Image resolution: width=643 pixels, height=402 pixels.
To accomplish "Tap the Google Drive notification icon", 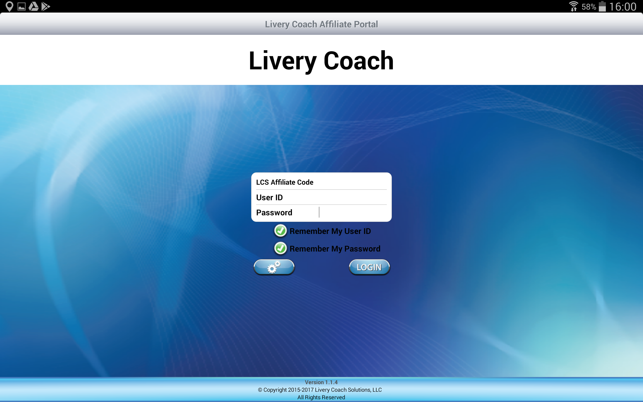I will coord(33,6).
